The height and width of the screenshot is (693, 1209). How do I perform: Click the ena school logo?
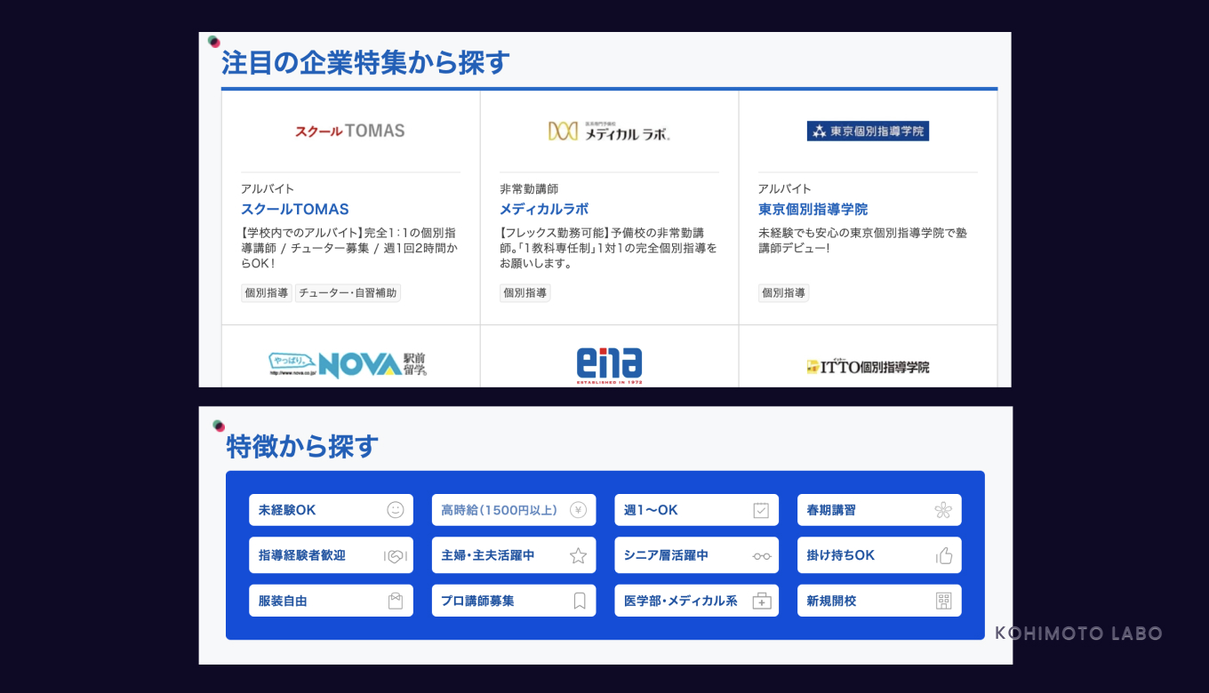click(x=609, y=362)
